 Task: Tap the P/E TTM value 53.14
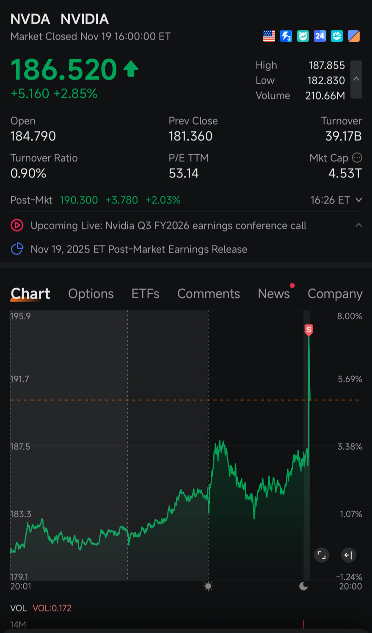184,173
